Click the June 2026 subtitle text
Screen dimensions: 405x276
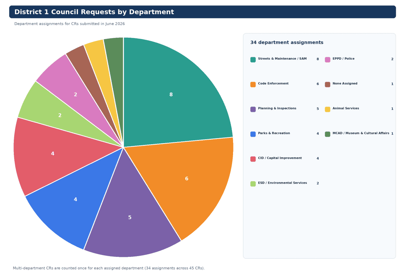click(x=70, y=24)
